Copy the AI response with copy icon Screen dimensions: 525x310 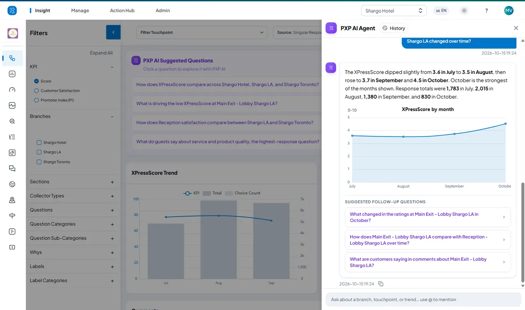[381, 284]
